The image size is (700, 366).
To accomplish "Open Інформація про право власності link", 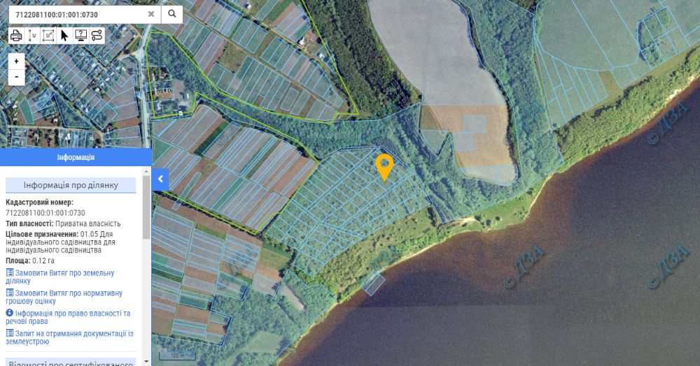I will (x=68, y=317).
